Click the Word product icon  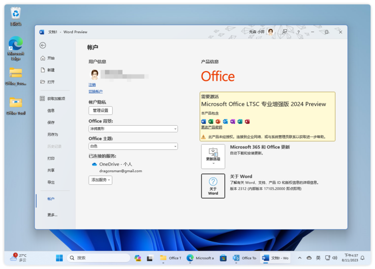coord(203,121)
